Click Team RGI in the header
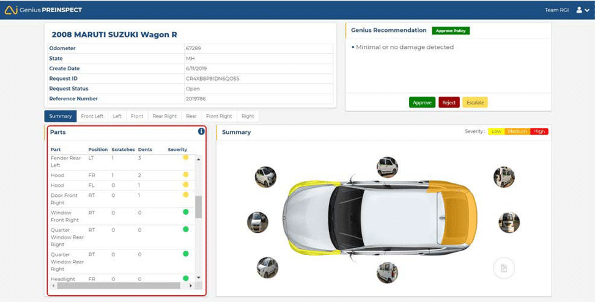 point(556,10)
